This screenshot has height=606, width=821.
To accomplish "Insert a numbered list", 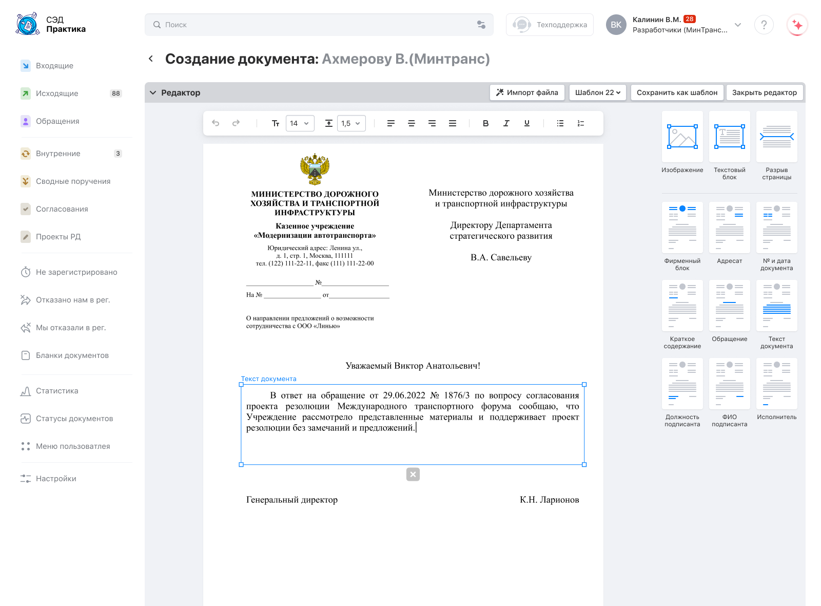I will click(x=581, y=123).
